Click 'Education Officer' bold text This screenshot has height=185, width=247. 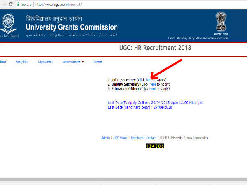(126, 89)
